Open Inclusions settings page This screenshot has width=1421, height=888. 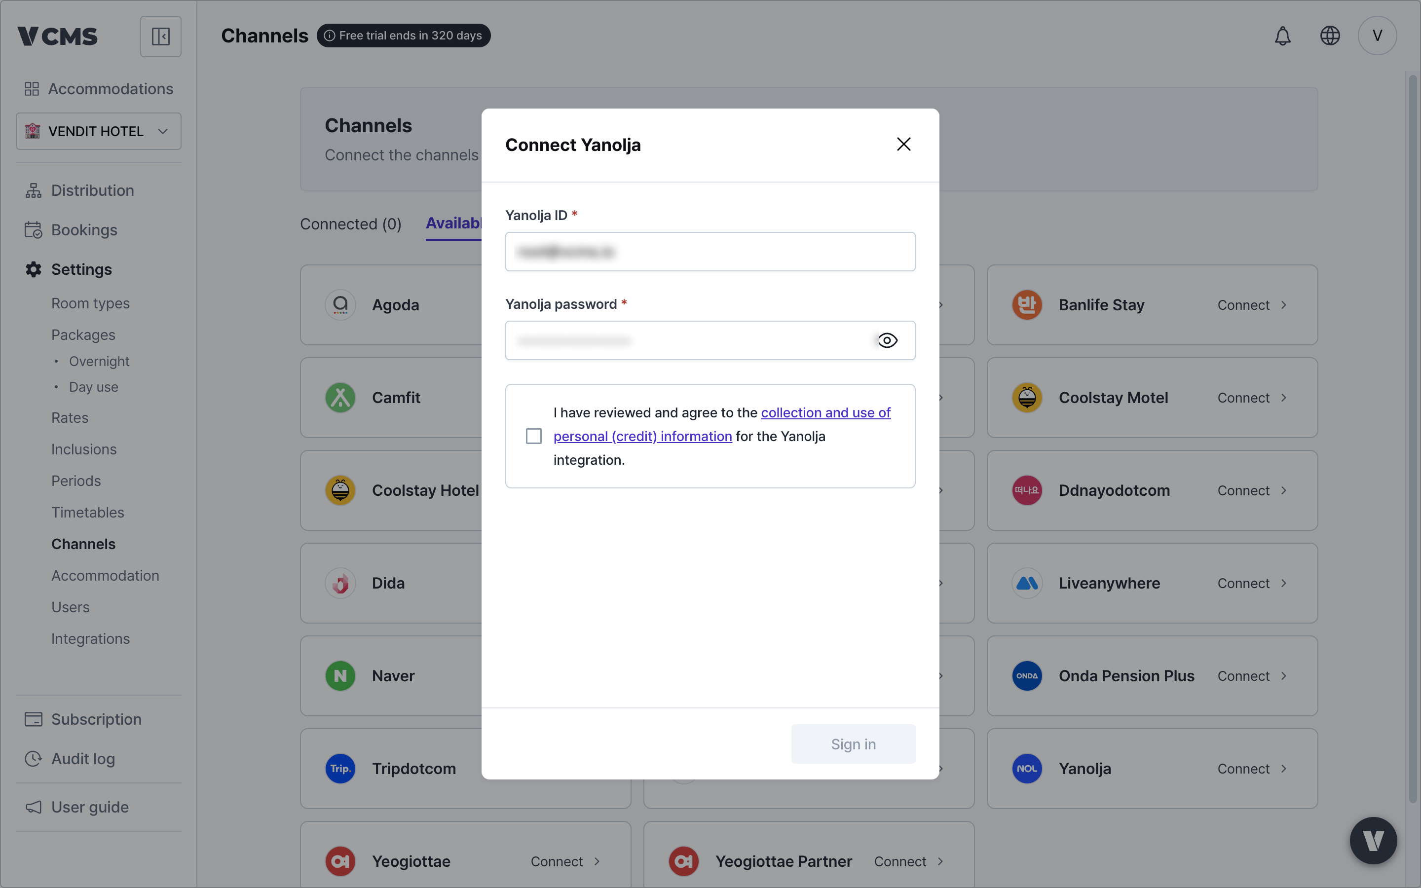tap(84, 449)
